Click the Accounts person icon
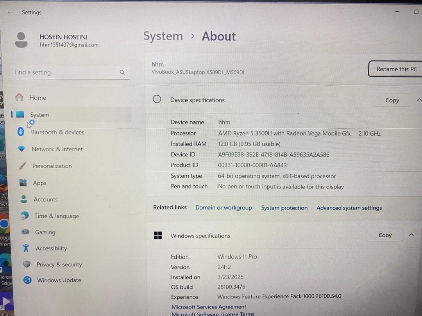The width and height of the screenshot is (422, 316). (x=24, y=199)
